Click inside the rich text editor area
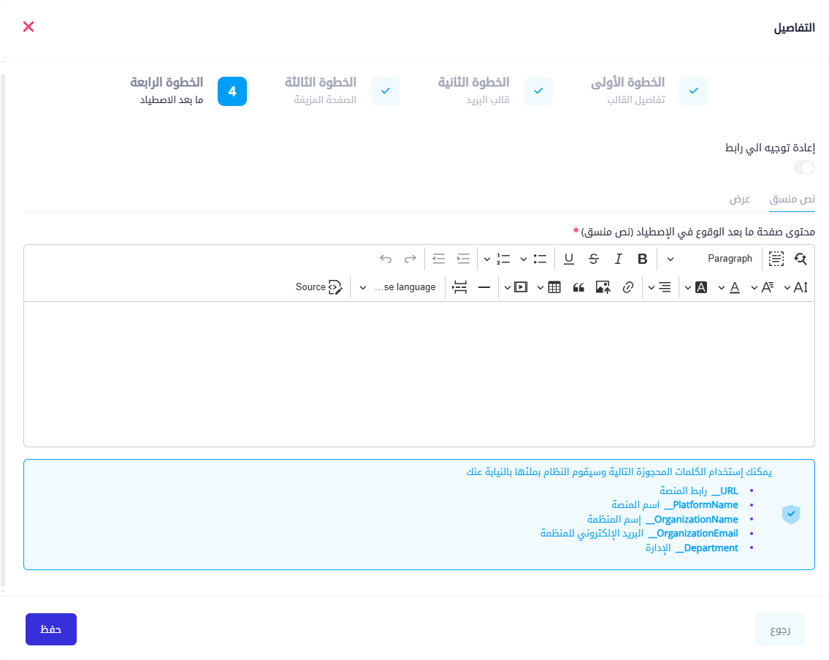Image resolution: width=829 pixels, height=660 pixels. (x=419, y=373)
